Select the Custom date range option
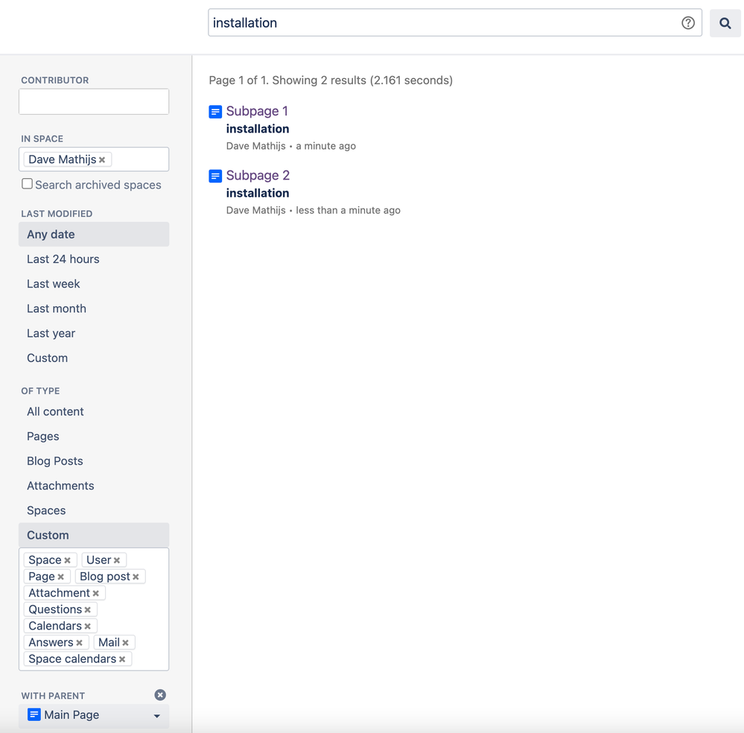The image size is (744, 733). 47,358
